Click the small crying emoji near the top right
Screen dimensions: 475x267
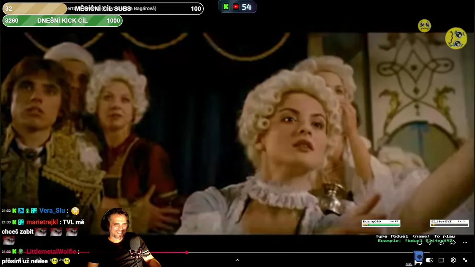tap(425, 26)
